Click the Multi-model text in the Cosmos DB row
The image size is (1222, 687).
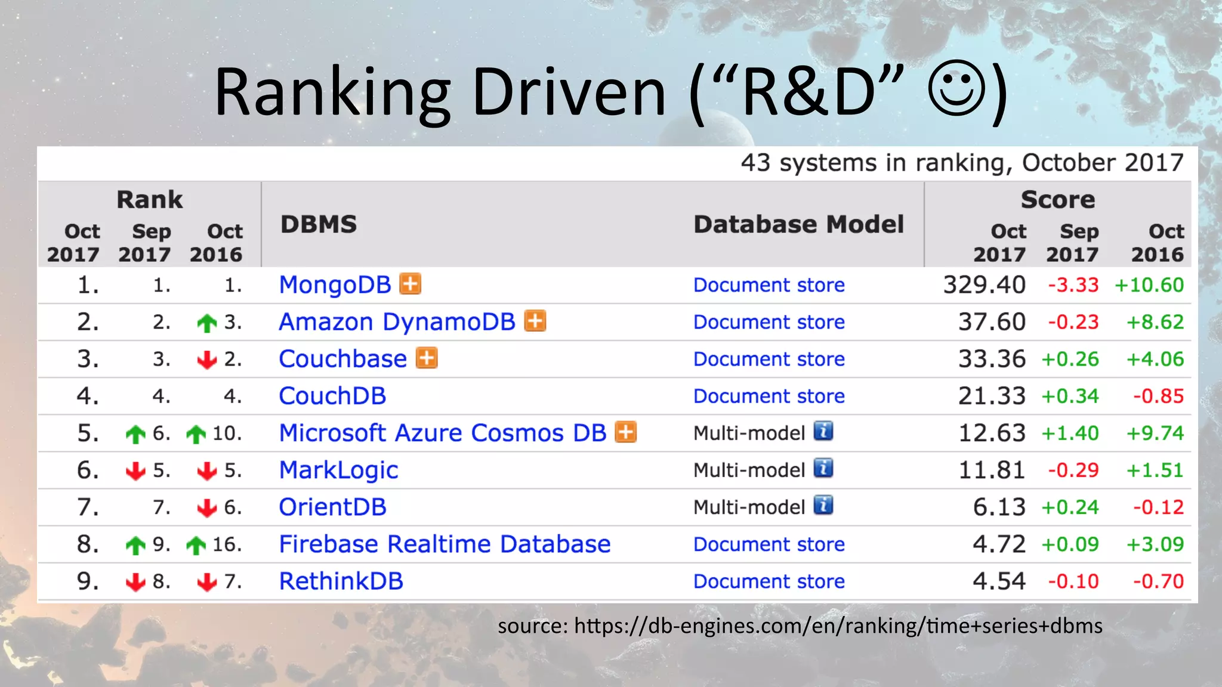749,433
